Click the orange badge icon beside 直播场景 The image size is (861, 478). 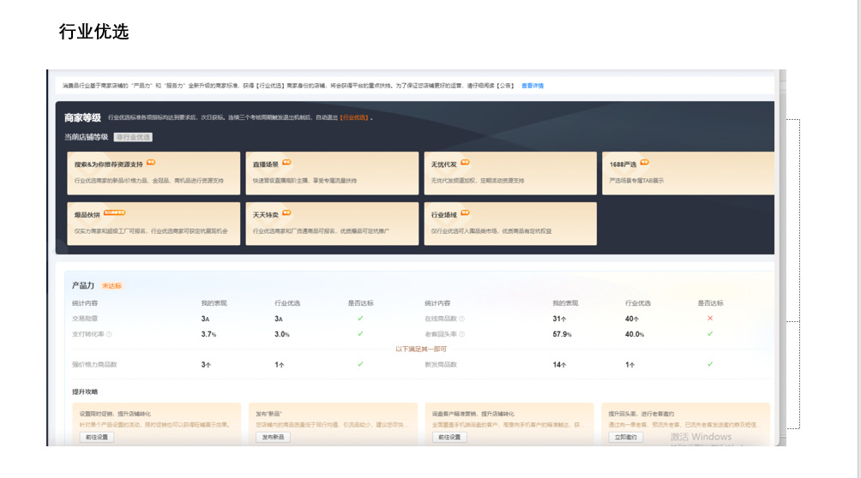pos(286,163)
